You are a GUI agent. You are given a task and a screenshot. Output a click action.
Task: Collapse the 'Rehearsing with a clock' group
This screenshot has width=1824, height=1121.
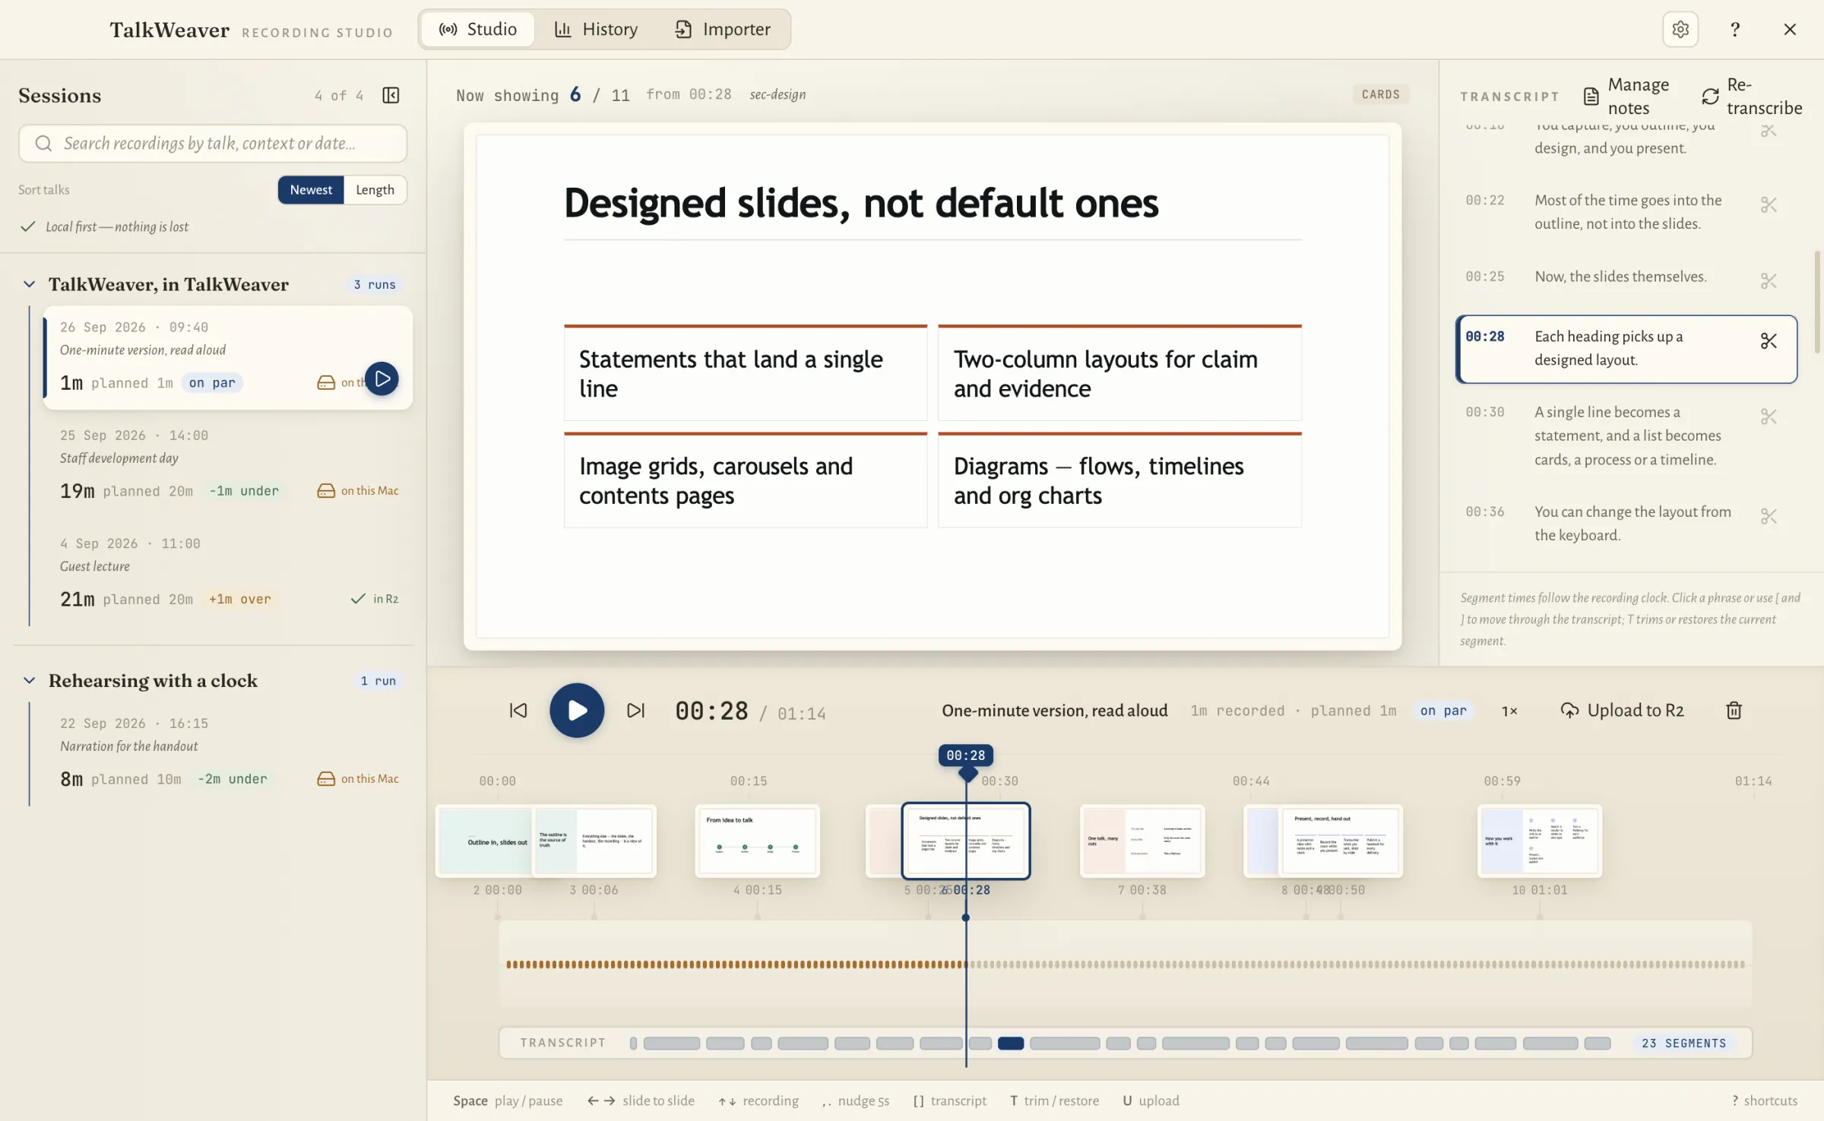[x=29, y=681]
